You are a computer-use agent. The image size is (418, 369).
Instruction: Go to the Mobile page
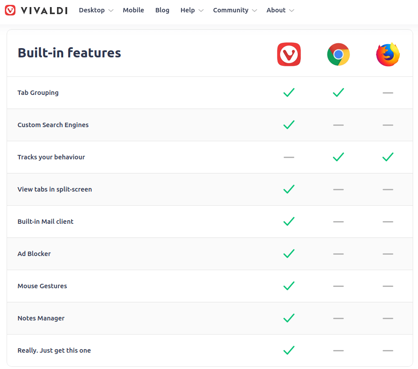pos(133,10)
